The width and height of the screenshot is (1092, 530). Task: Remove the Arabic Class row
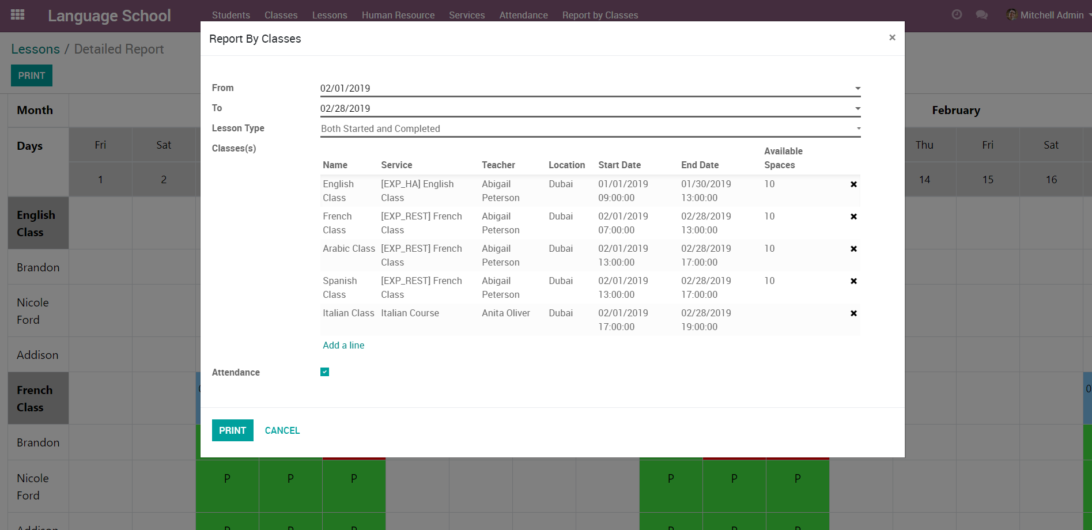[853, 249]
